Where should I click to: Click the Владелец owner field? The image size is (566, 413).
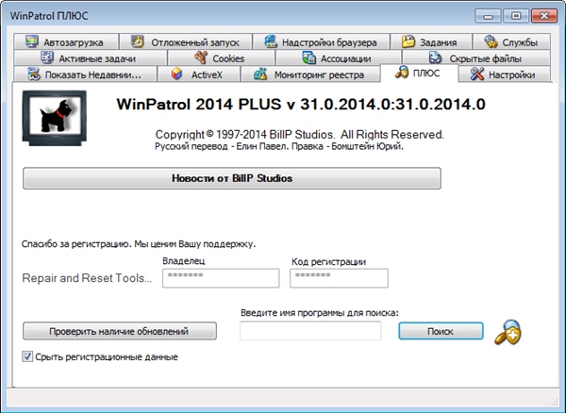tap(221, 278)
